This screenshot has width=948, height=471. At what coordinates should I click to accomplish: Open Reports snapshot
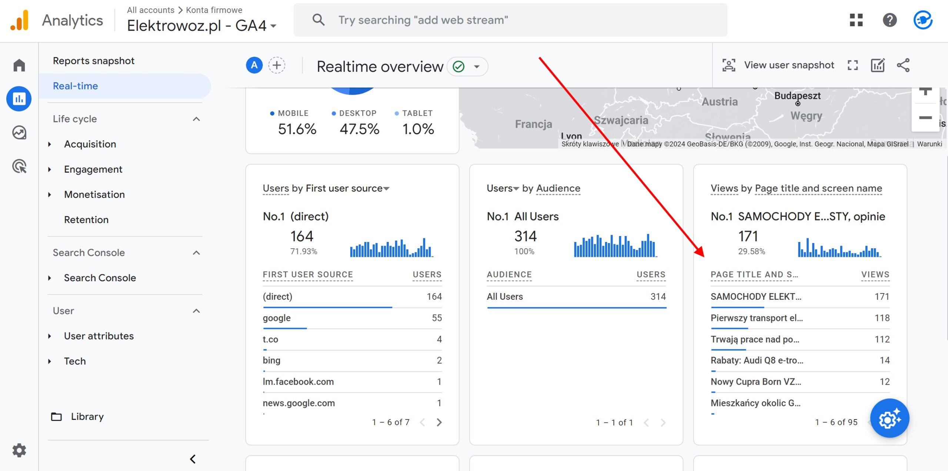pos(94,61)
